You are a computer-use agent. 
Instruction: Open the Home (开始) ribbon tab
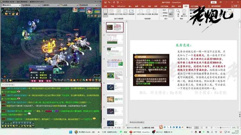[113, 6]
